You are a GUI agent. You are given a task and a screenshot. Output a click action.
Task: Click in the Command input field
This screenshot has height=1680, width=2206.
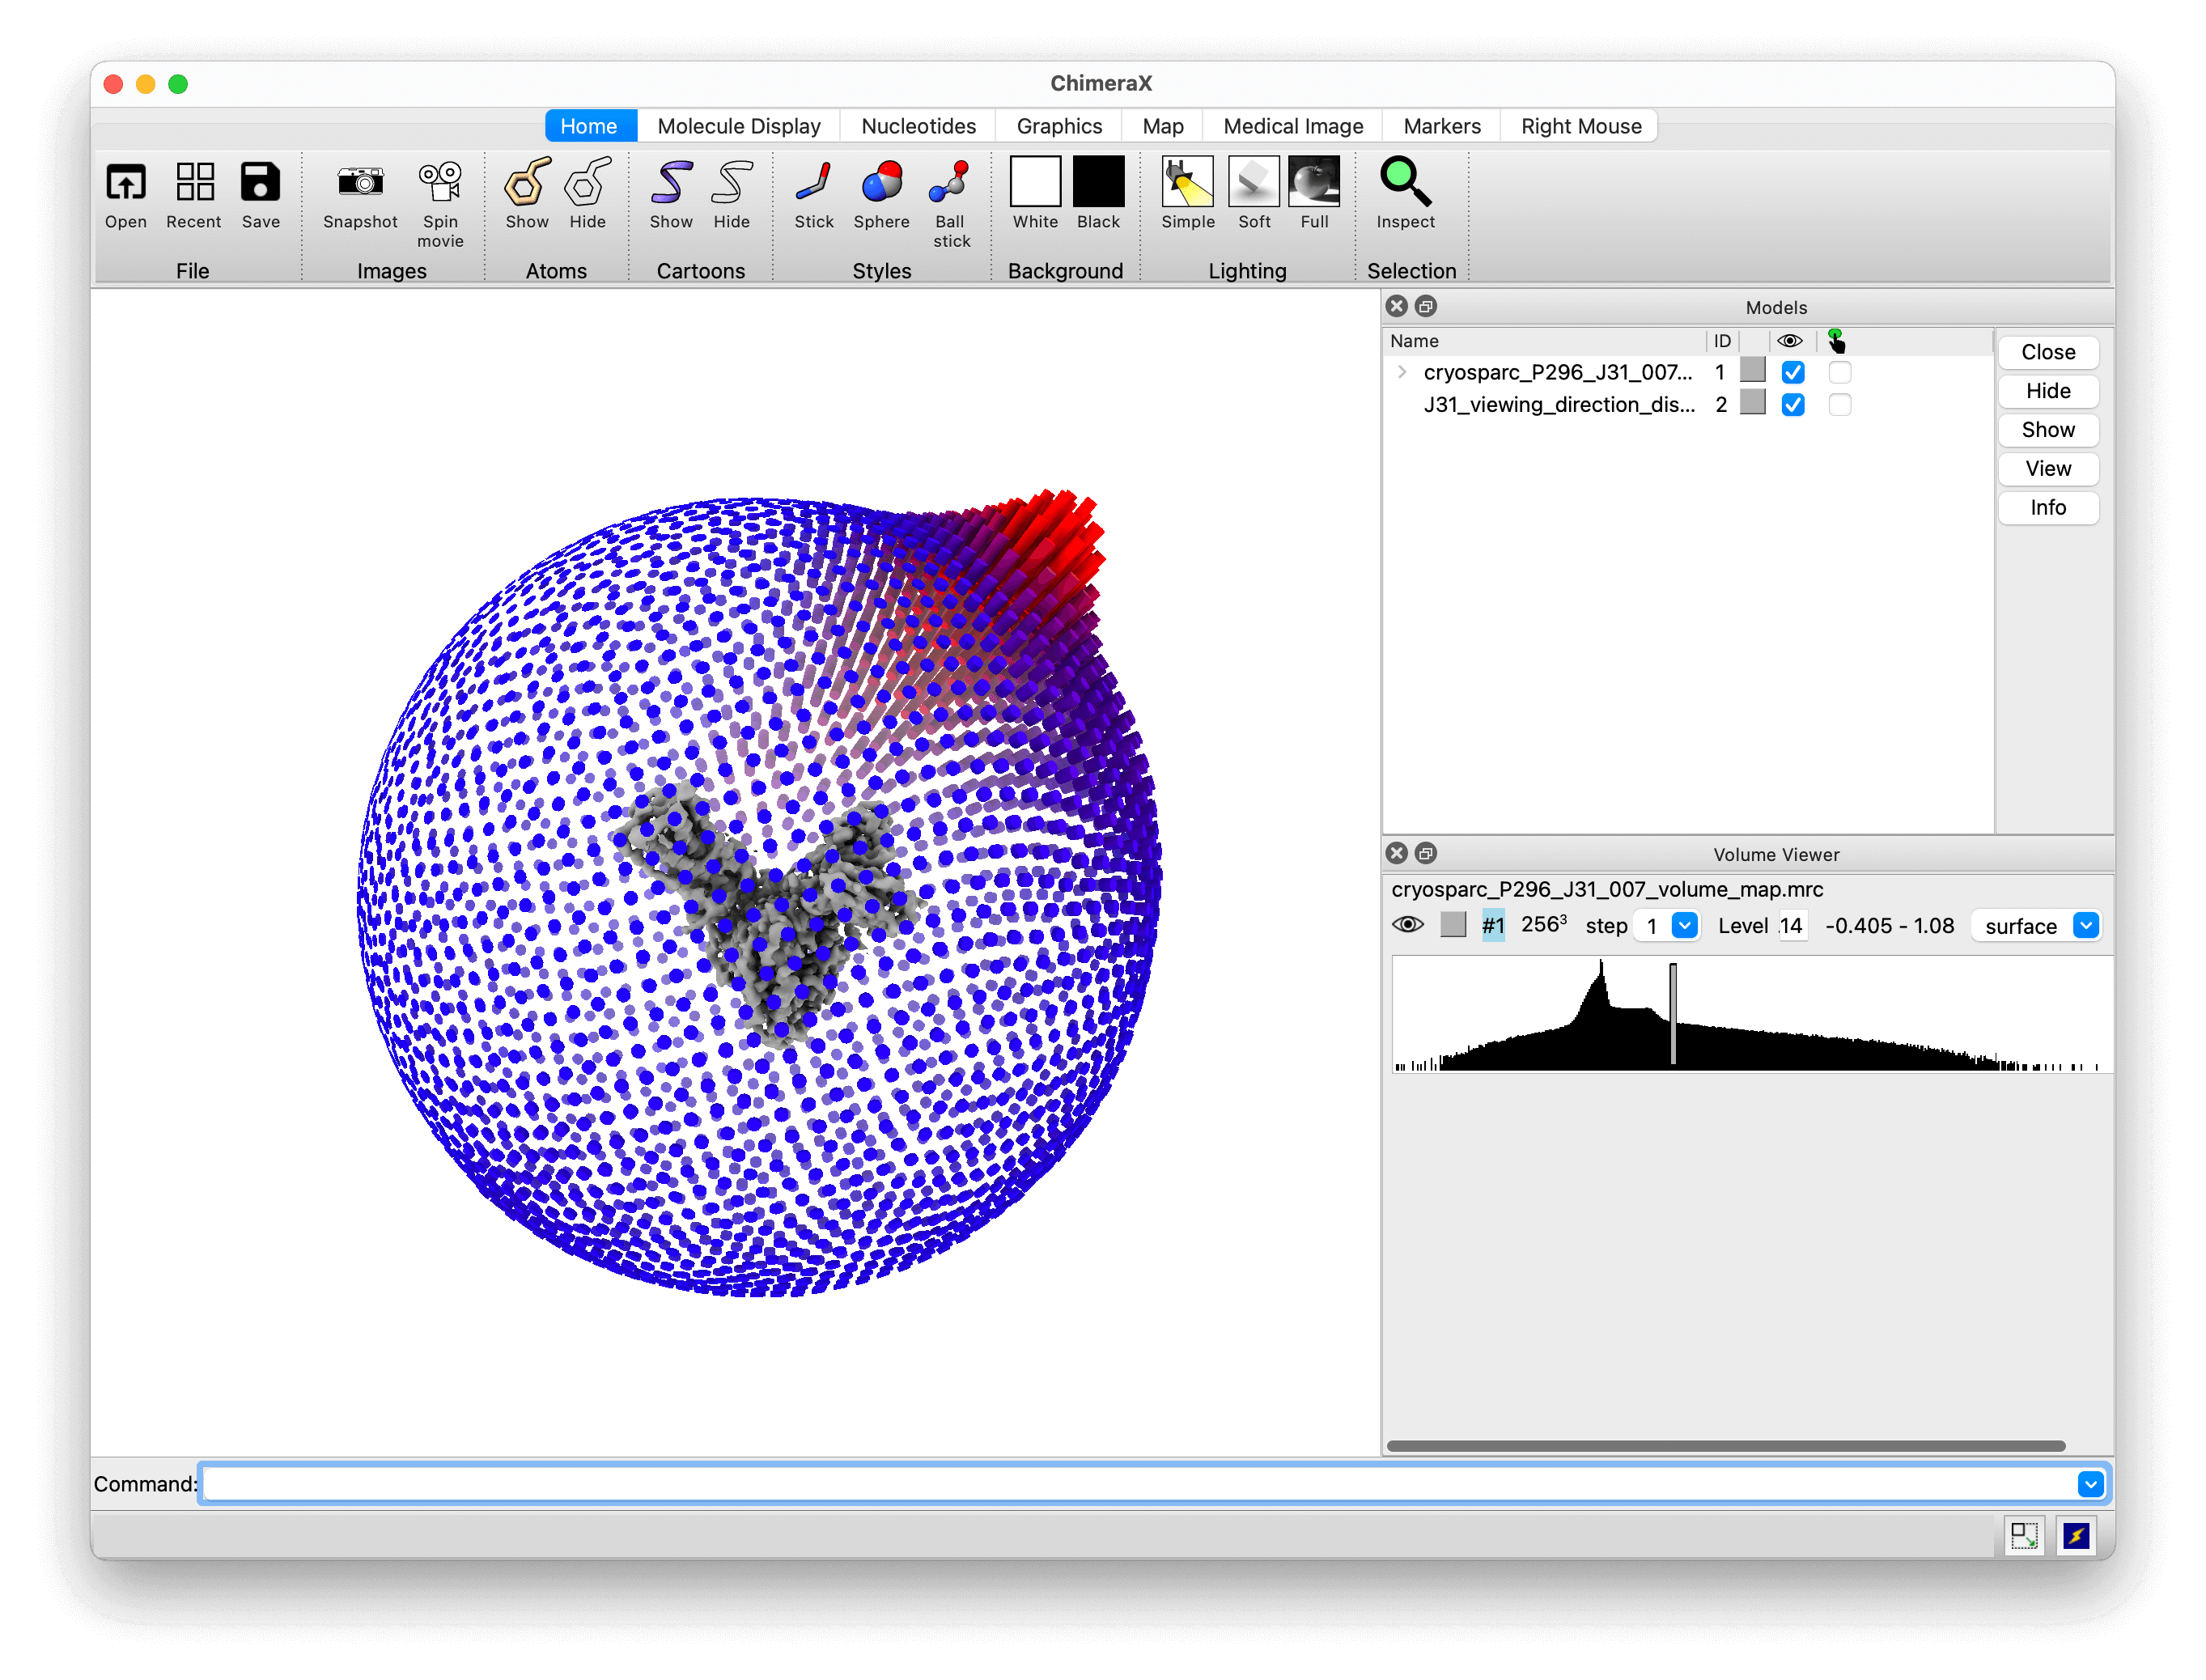tap(1138, 1485)
